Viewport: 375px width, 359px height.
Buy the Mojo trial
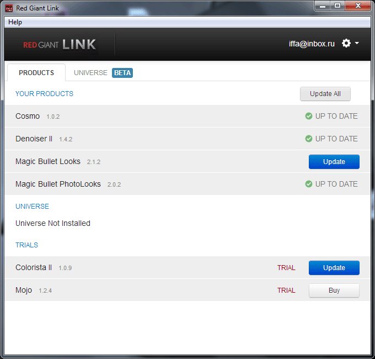coord(334,291)
